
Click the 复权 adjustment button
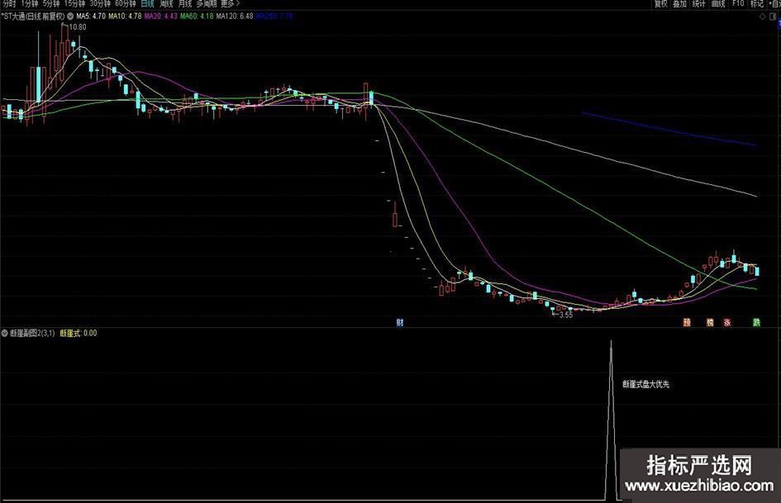pyautogui.click(x=661, y=3)
